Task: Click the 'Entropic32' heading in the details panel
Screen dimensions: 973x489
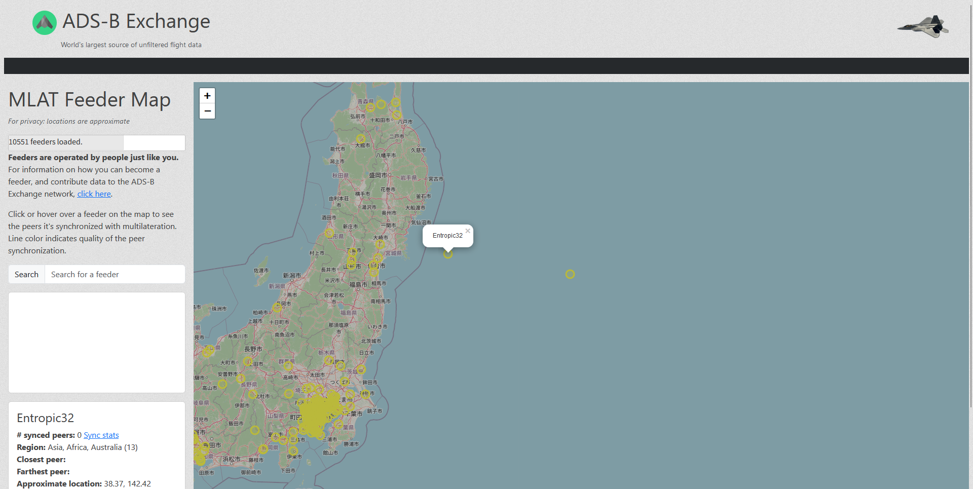Action: point(46,418)
